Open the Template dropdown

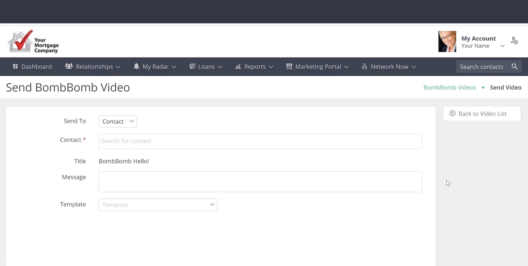[x=158, y=205]
